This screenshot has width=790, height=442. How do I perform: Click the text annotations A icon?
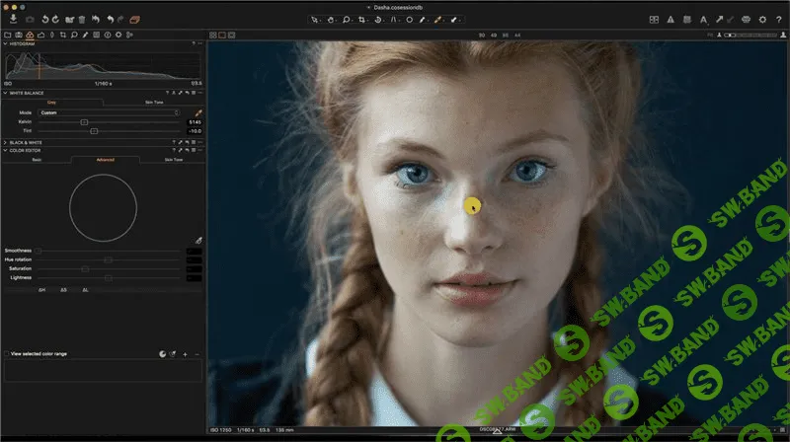[x=703, y=20]
